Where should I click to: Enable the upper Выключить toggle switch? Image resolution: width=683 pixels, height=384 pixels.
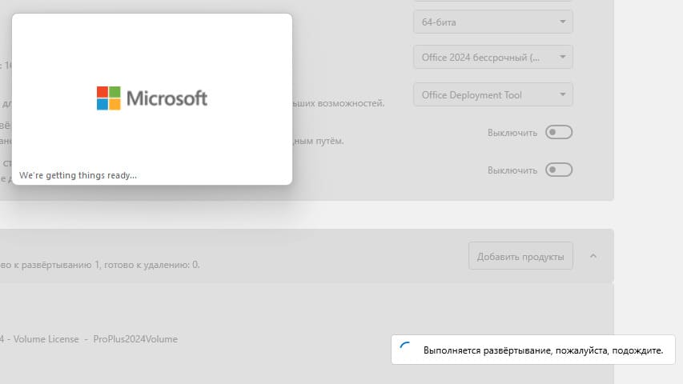559,132
